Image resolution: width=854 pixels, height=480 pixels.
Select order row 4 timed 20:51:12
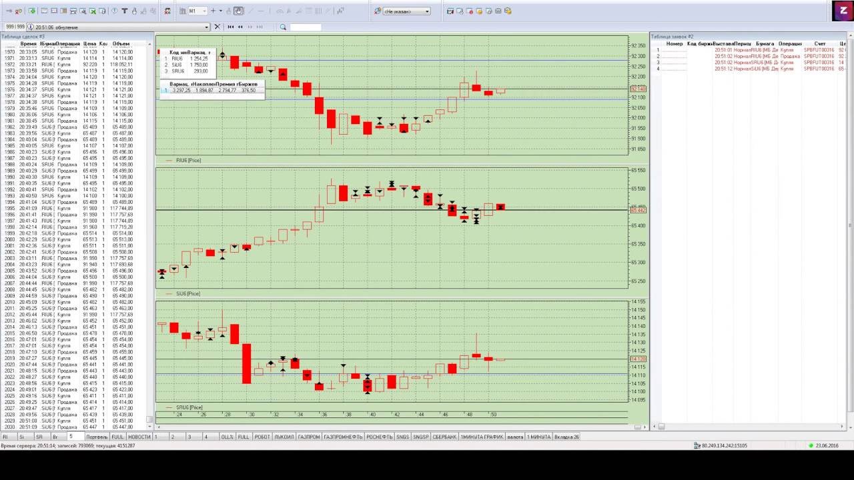pyautogui.click(x=749, y=69)
